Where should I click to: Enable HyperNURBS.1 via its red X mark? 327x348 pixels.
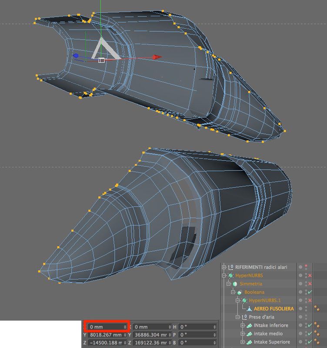pyautogui.click(x=310, y=301)
